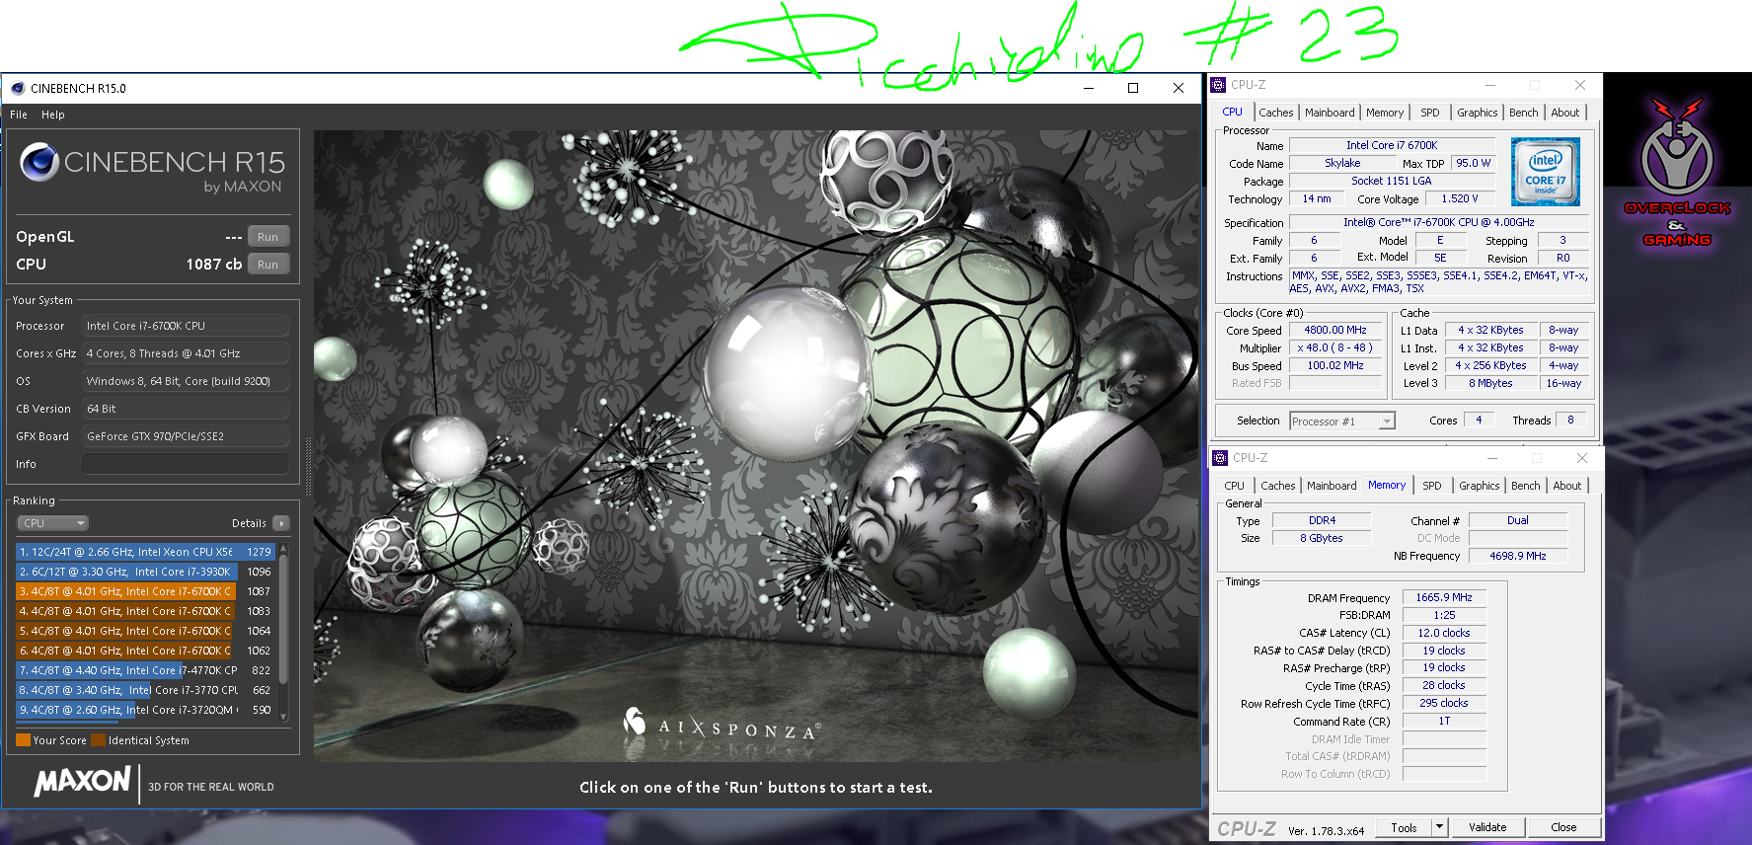Viewport: 1752px width, 845px height.
Task: Click the Core Voltage value 1.520 V
Action: [1460, 199]
